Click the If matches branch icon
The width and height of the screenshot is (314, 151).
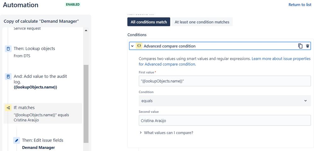(x=8, y=108)
